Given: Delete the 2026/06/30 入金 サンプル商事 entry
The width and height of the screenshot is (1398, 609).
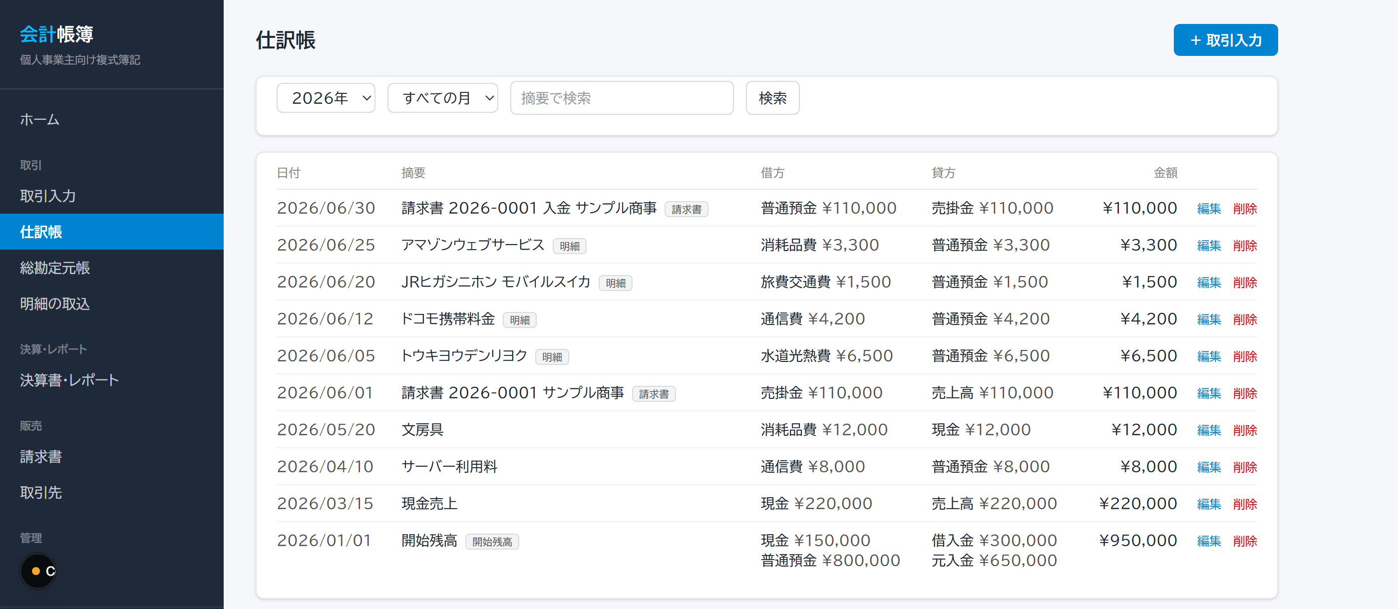Looking at the screenshot, I should click(1245, 209).
